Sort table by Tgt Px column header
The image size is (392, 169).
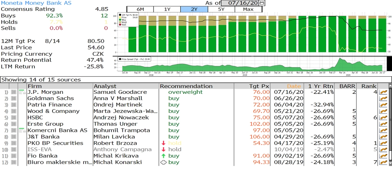click(x=252, y=86)
